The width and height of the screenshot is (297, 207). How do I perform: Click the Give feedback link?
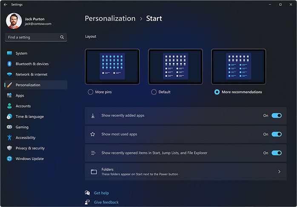tap(106, 202)
